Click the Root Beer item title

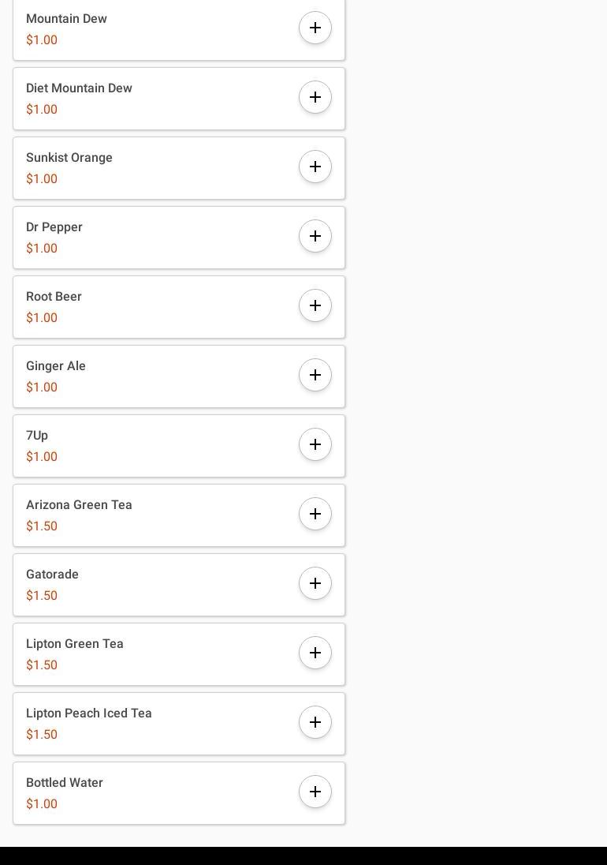(54, 296)
